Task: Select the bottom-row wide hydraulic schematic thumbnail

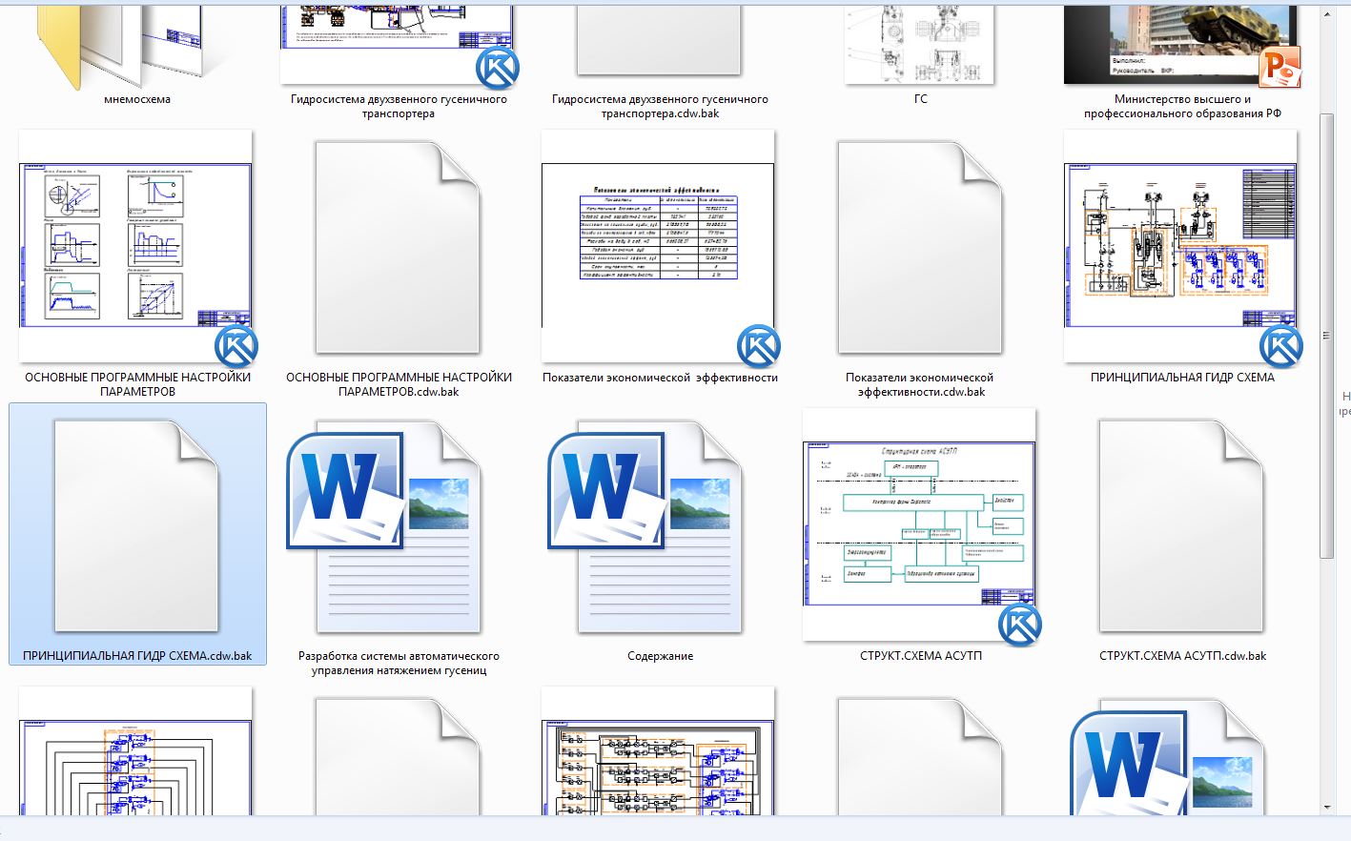Action: (x=659, y=751)
